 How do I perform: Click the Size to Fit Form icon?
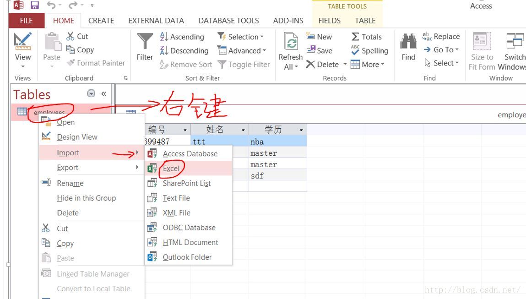(x=482, y=42)
